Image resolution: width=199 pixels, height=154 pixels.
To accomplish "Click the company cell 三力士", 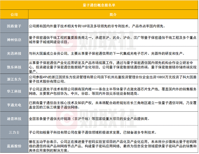I will (14, 132).
